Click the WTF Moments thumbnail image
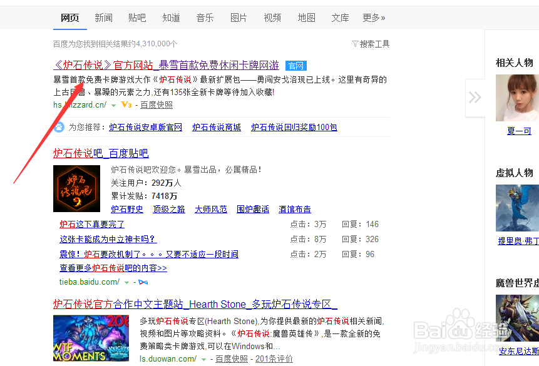This screenshot has width=539, height=366. click(x=91, y=338)
